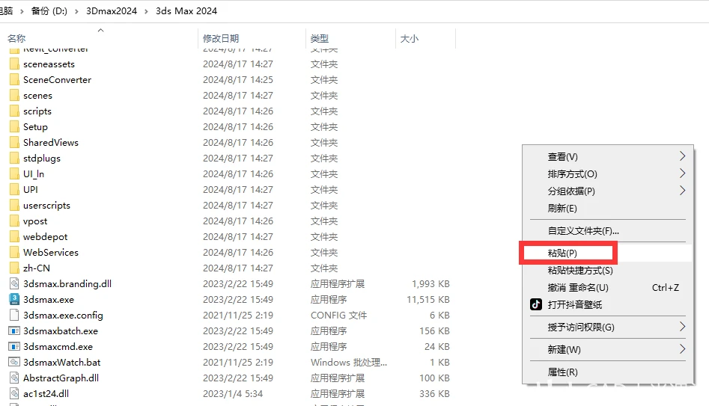
Task: Click the TikTok icon in context menu
Action: point(536,304)
